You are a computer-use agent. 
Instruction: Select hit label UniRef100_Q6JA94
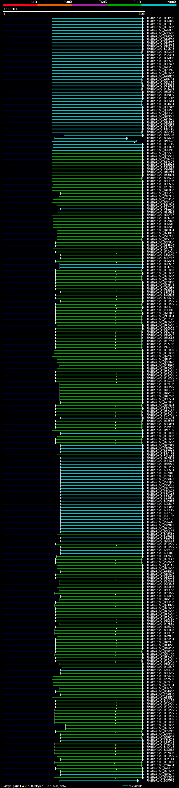click(160, 175)
